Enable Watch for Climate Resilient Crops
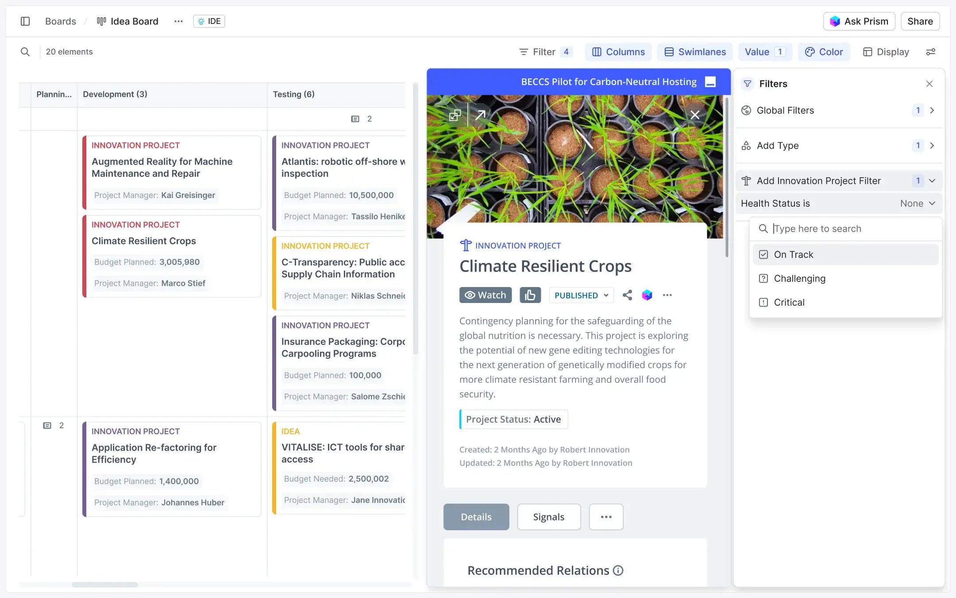 485,295
